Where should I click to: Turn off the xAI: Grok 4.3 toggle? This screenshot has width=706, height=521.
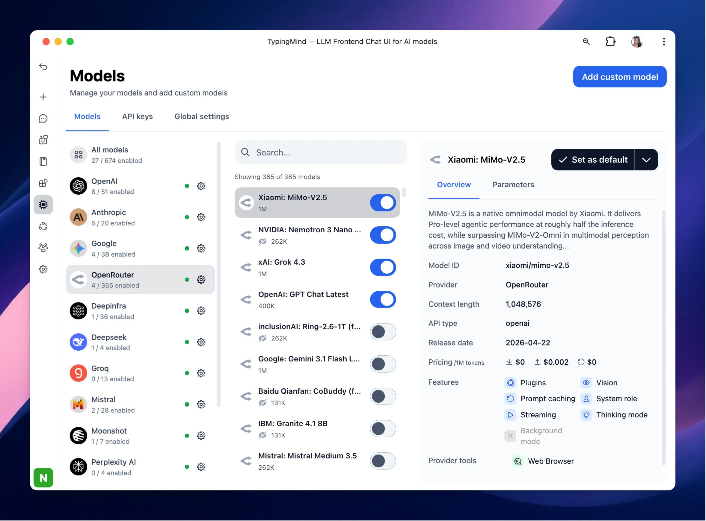click(383, 267)
